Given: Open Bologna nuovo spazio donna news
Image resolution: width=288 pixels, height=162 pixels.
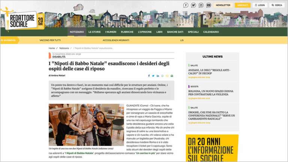Looking at the screenshot, I should click(211, 93).
